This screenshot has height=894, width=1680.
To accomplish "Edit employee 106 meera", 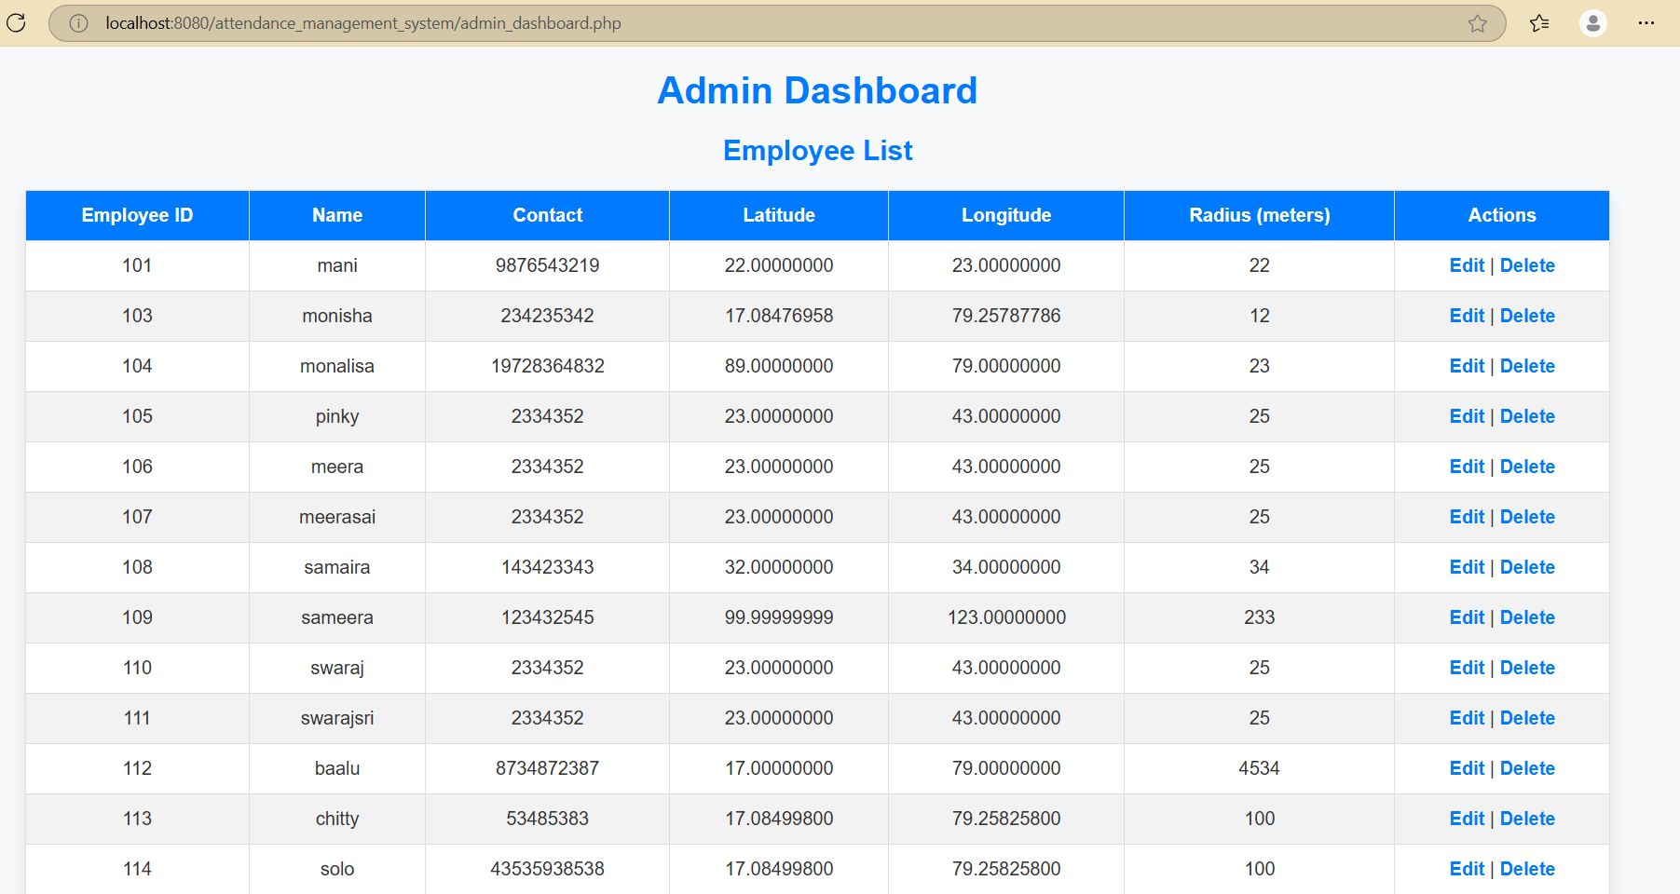I will [x=1467, y=467].
